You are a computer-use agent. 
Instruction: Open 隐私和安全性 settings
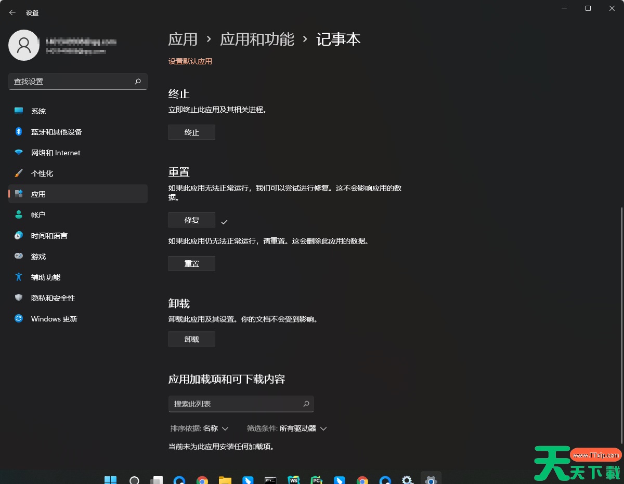click(78, 298)
